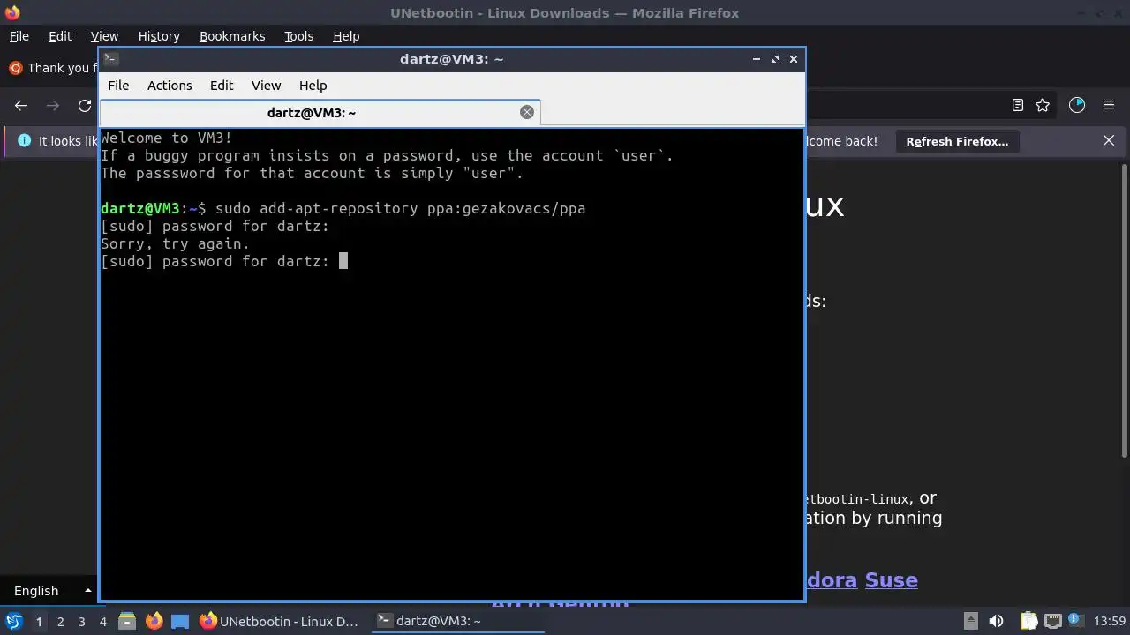Open Firefox hamburger application menu
Viewport: 1130px width, 635px height.
[x=1109, y=105]
